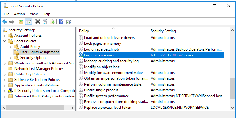The image size is (236, 118).
Task: Expand the Public Key Policies node
Action: coord(5,74)
